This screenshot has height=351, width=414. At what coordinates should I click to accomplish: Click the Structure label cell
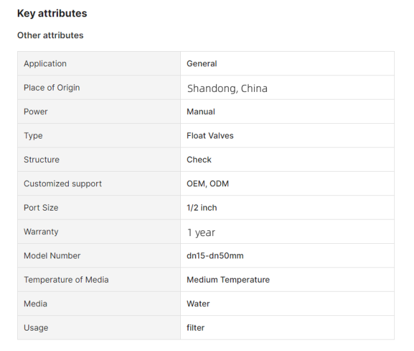point(99,160)
